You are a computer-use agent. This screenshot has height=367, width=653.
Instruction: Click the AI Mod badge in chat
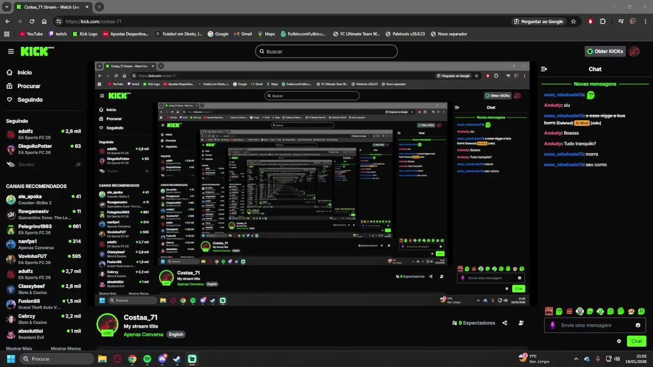pos(582,123)
